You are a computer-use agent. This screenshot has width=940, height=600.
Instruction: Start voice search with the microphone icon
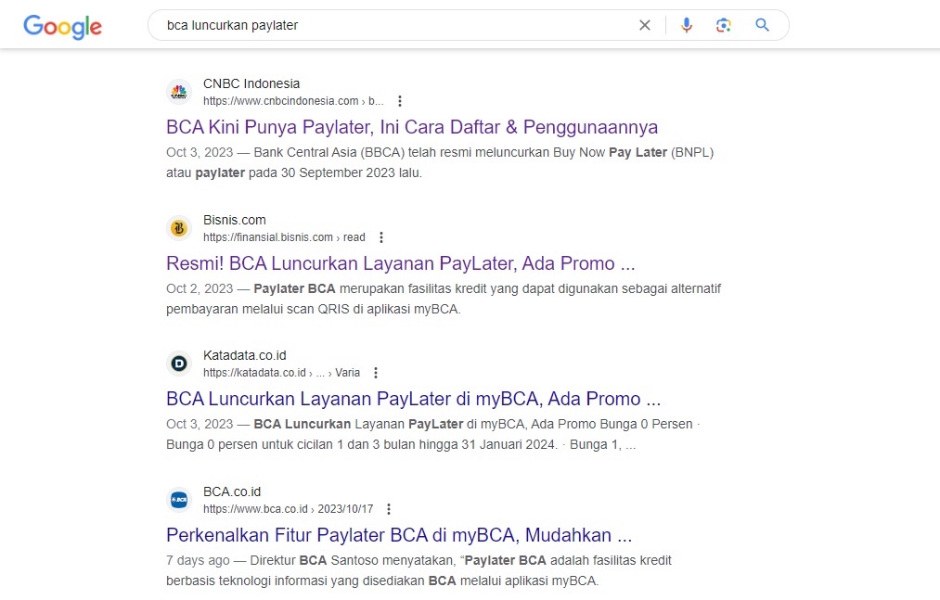point(687,25)
